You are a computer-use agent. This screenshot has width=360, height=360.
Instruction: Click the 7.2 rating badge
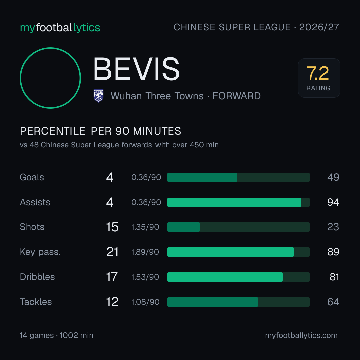[319, 78]
